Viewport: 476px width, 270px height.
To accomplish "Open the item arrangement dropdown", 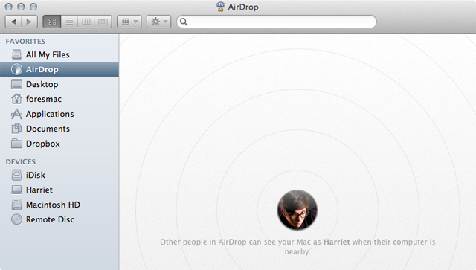I will click(129, 22).
